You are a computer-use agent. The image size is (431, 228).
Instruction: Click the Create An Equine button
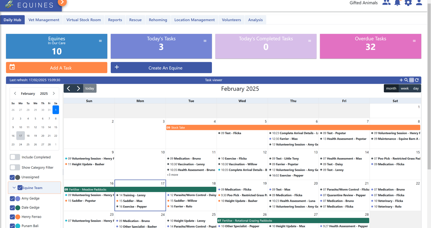161,67
